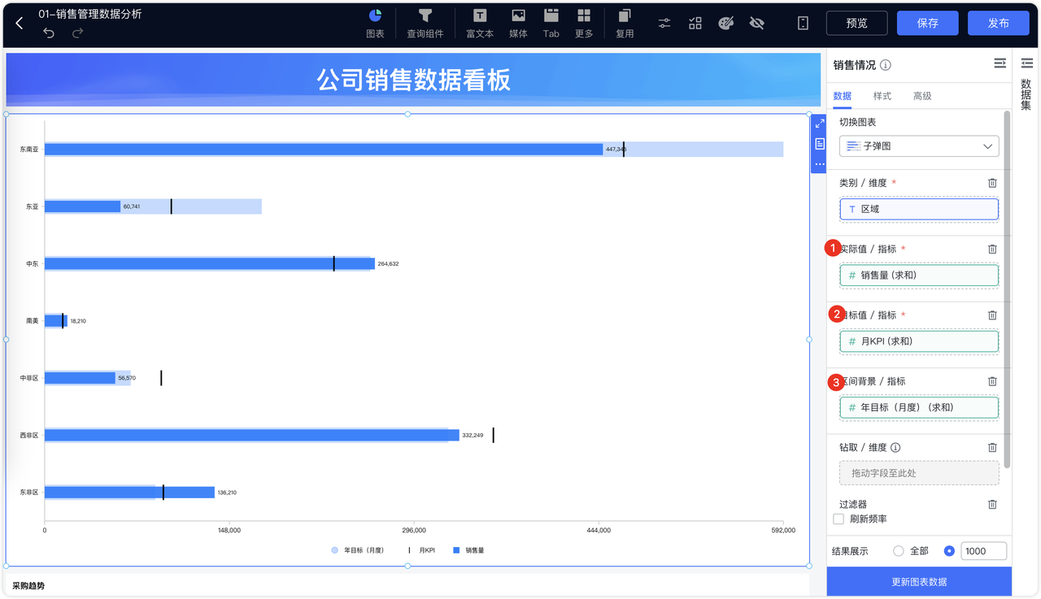Delete the 钻取 / 维度 field
Image resolution: width=1041 pixels, height=599 pixels.
coord(992,447)
